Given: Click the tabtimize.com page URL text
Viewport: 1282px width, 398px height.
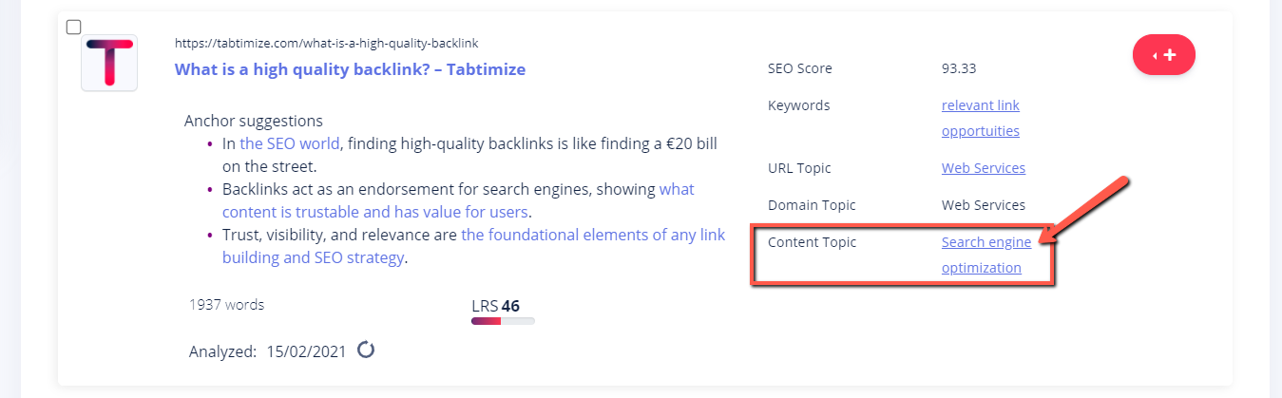Looking at the screenshot, I should 326,44.
